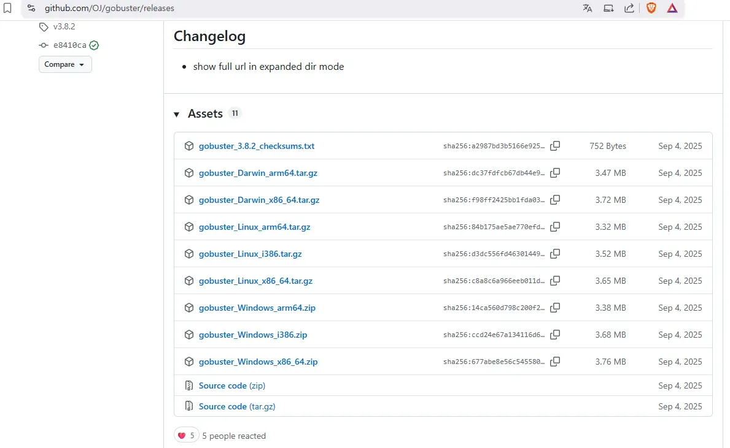The width and height of the screenshot is (730, 448).
Task: Collapse the Assets section
Action: [177, 114]
